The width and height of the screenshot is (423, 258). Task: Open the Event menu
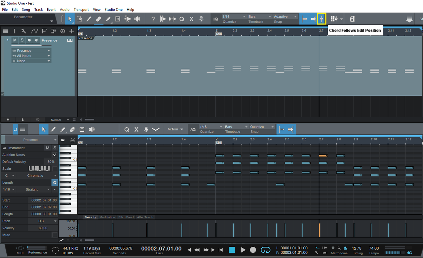(x=51, y=10)
